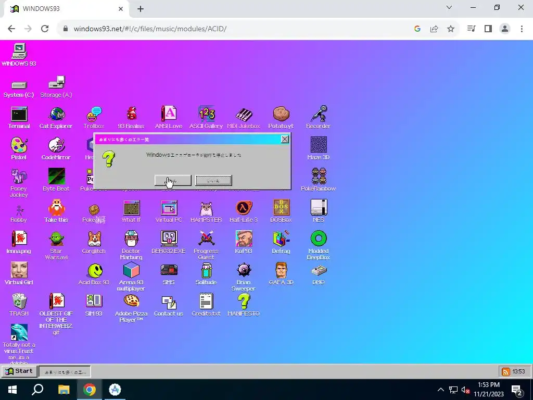The height and width of the screenshot is (400, 533).
Task: Open Doctor Marburg icon
Action: pos(131,246)
